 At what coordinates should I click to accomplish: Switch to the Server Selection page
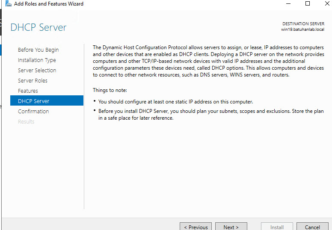point(37,71)
